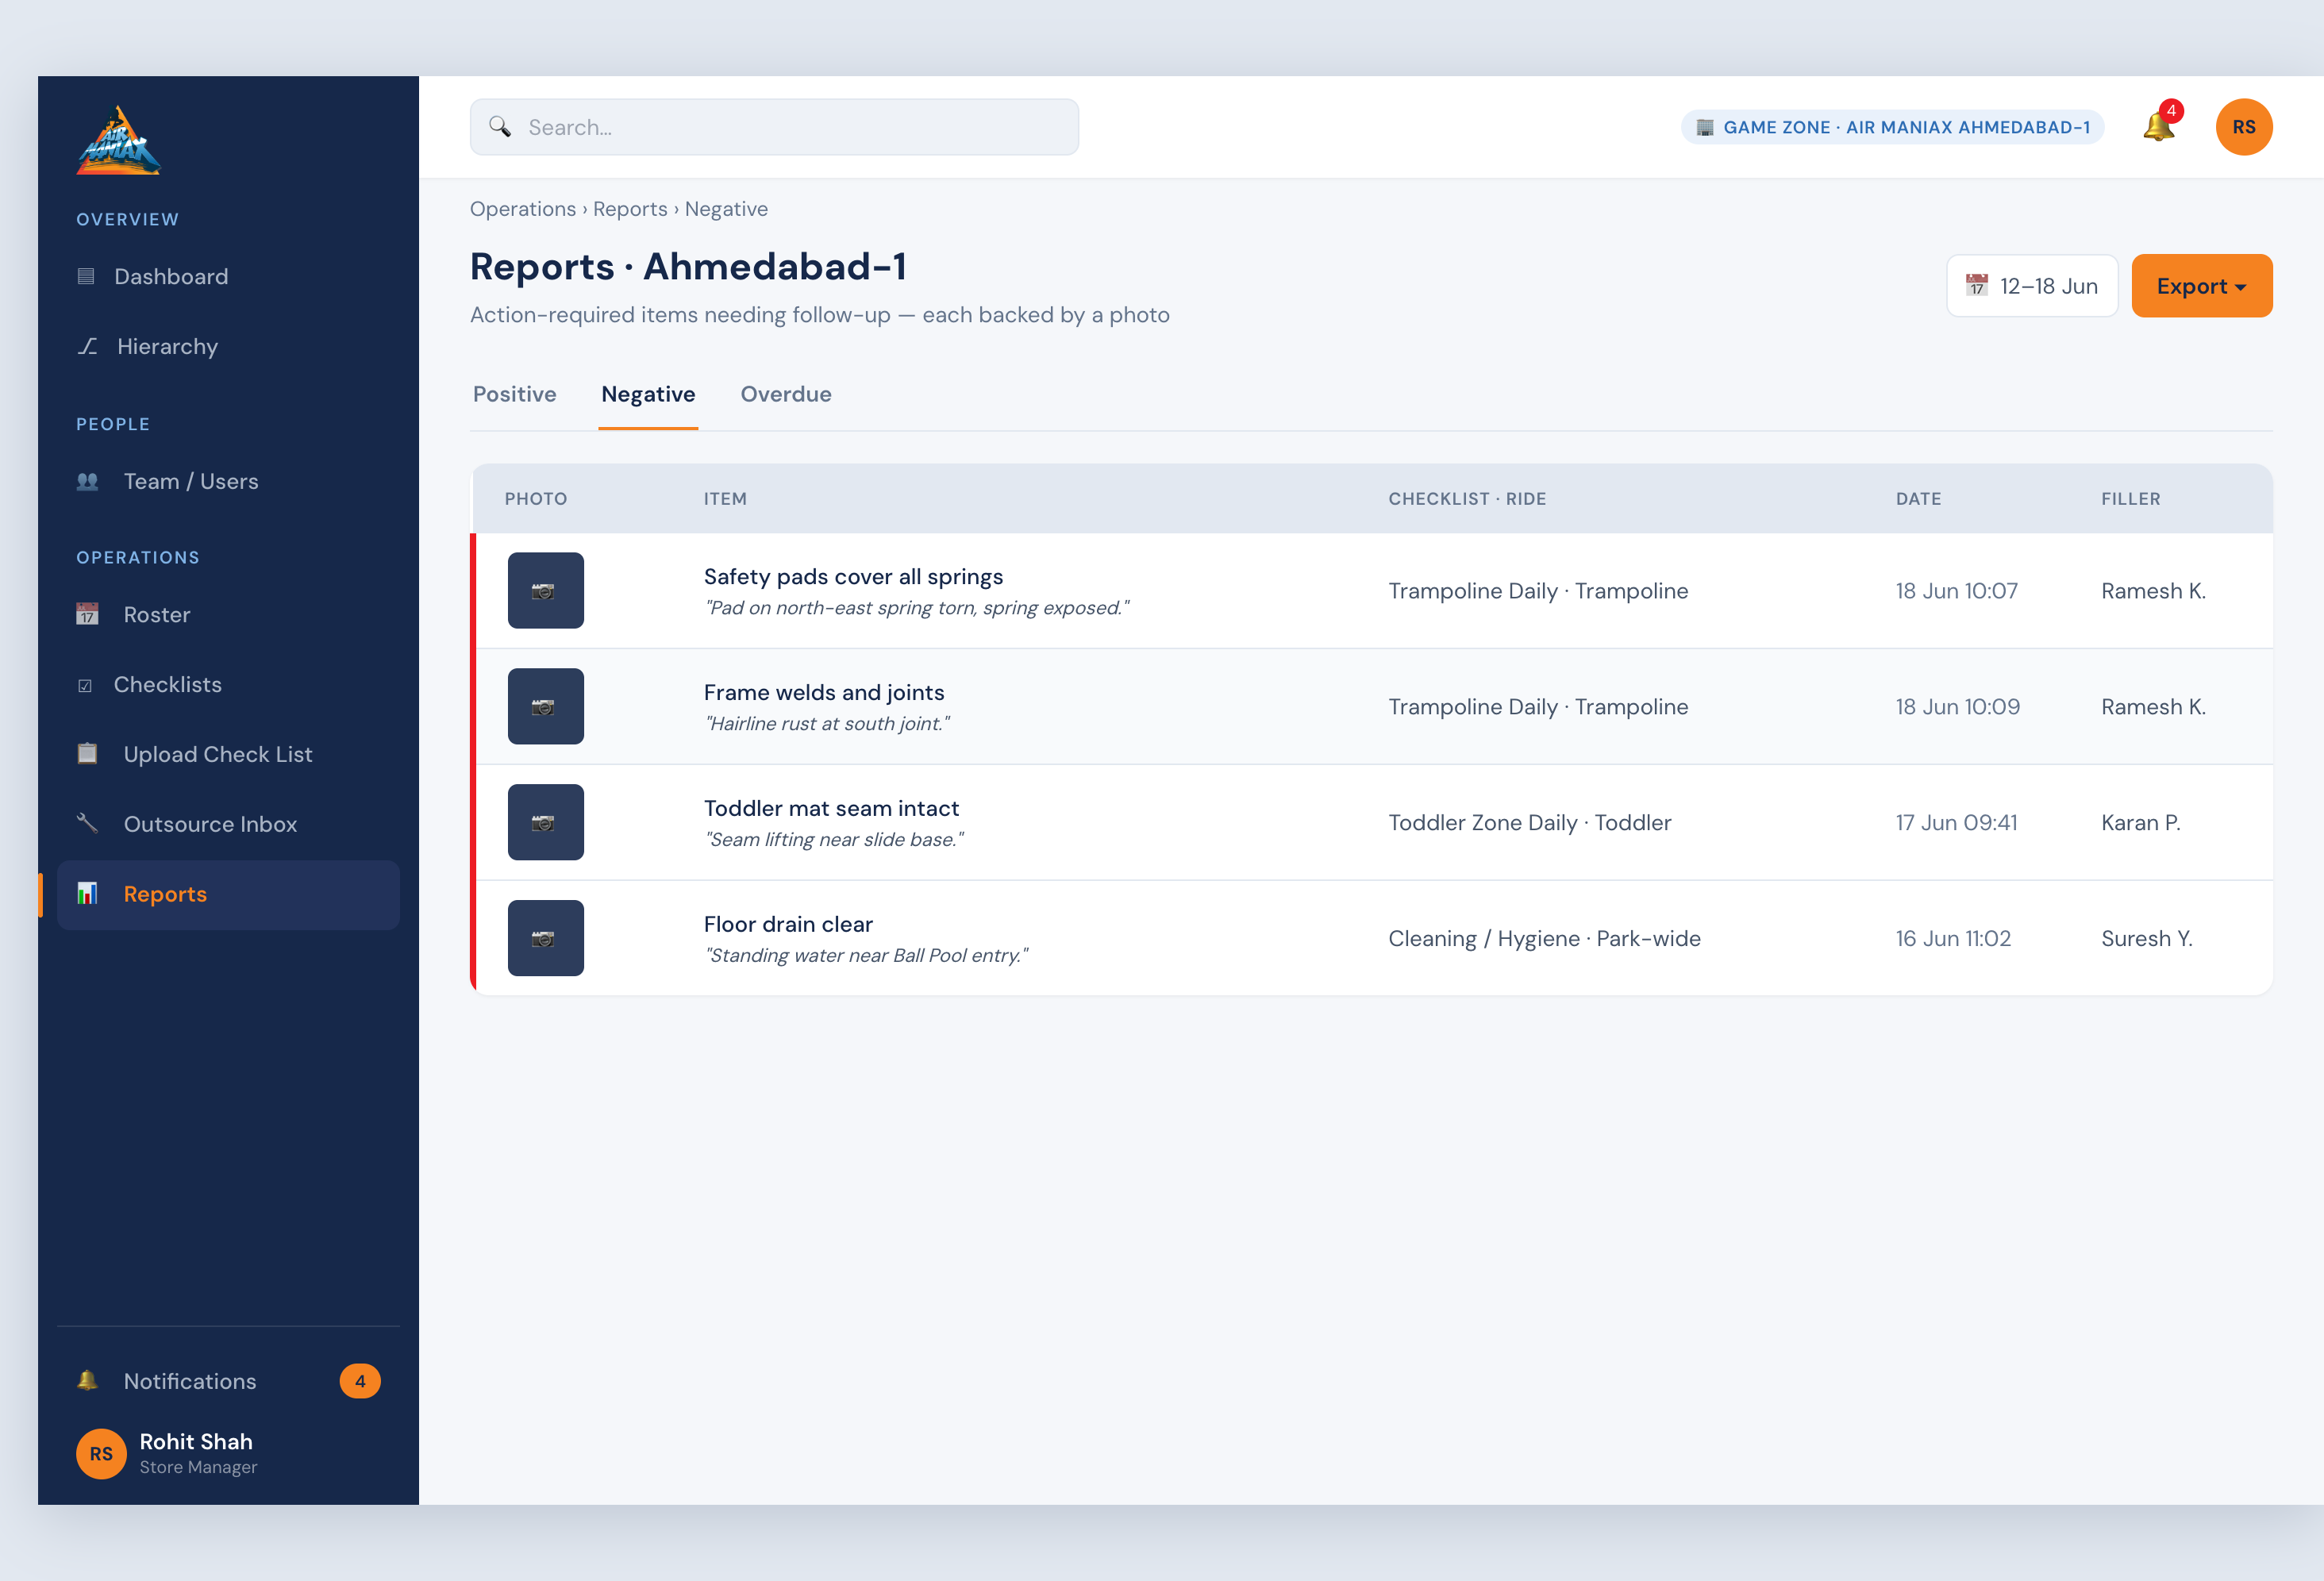Open Hierarchy from sidebar
The width and height of the screenshot is (2324, 1581).
pyautogui.click(x=228, y=347)
